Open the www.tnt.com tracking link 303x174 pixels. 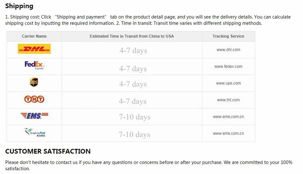228,100
